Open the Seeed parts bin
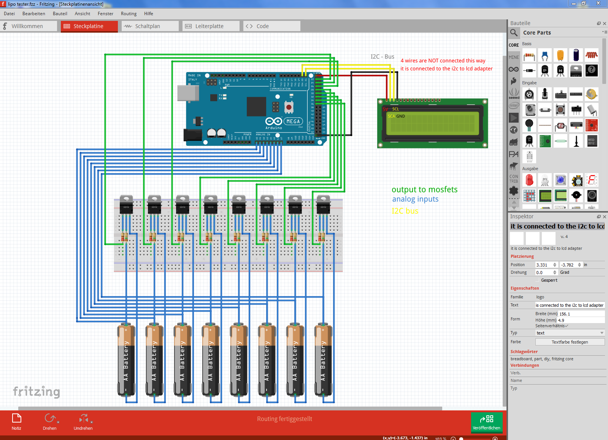This screenshot has width=608, height=440. tap(514, 93)
